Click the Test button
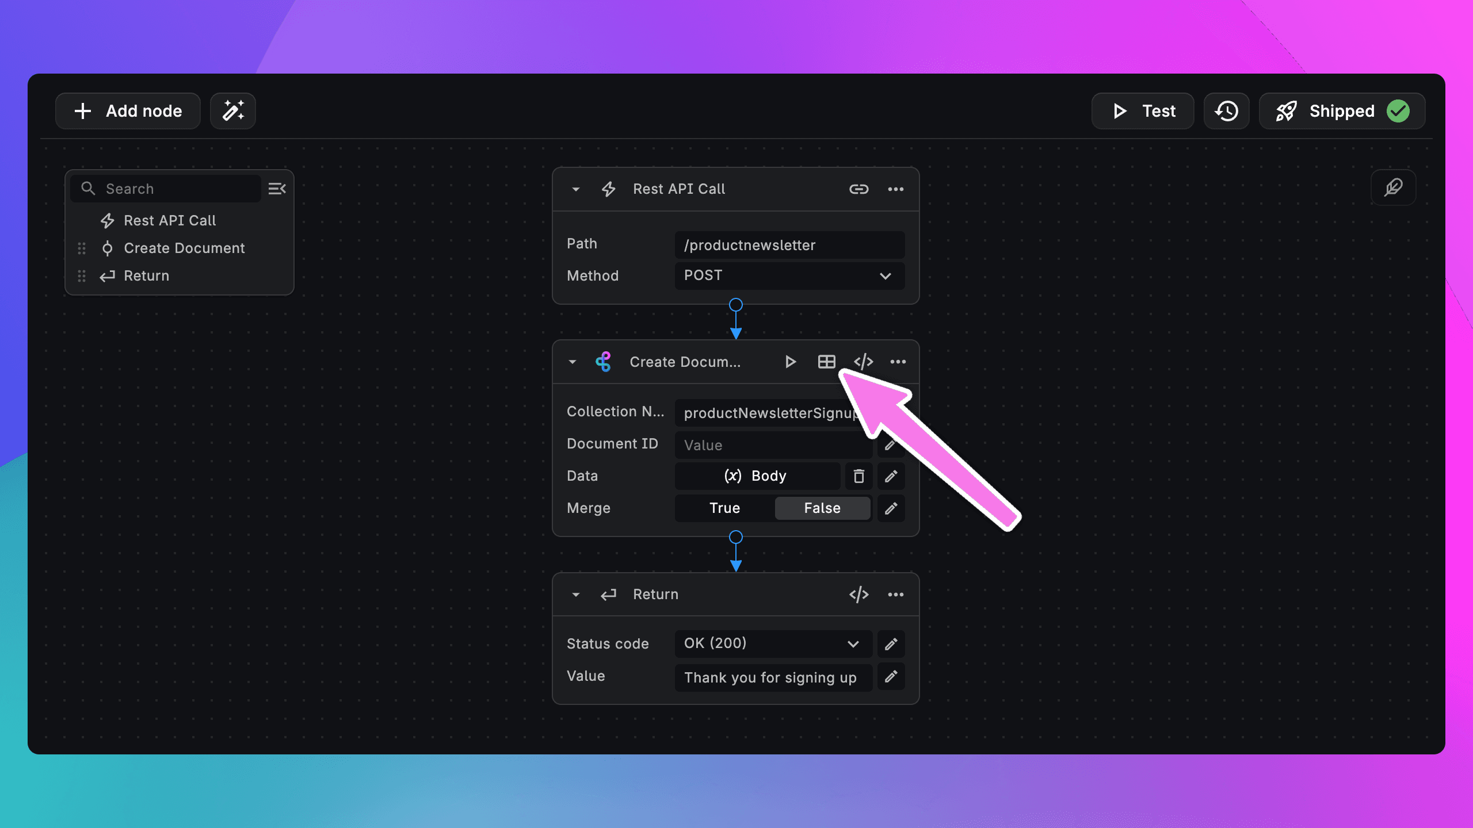 coord(1142,111)
